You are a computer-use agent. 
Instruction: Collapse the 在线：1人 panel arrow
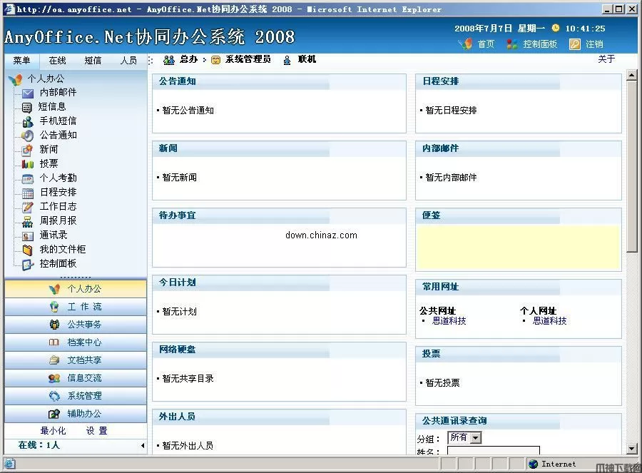coord(141,445)
